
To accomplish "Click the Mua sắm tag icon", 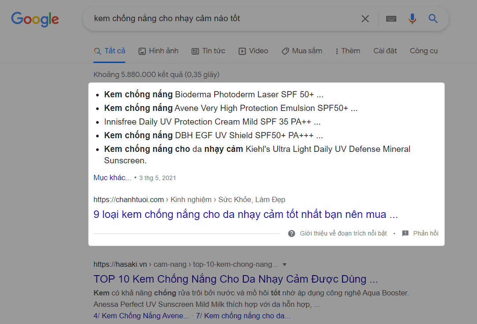I will click(x=285, y=52).
